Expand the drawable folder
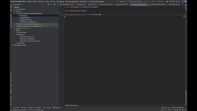The width and height of the screenshot is (197, 111). pos(17,32)
